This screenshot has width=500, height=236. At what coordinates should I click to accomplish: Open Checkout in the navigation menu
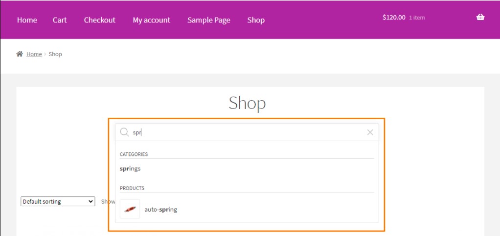click(99, 20)
